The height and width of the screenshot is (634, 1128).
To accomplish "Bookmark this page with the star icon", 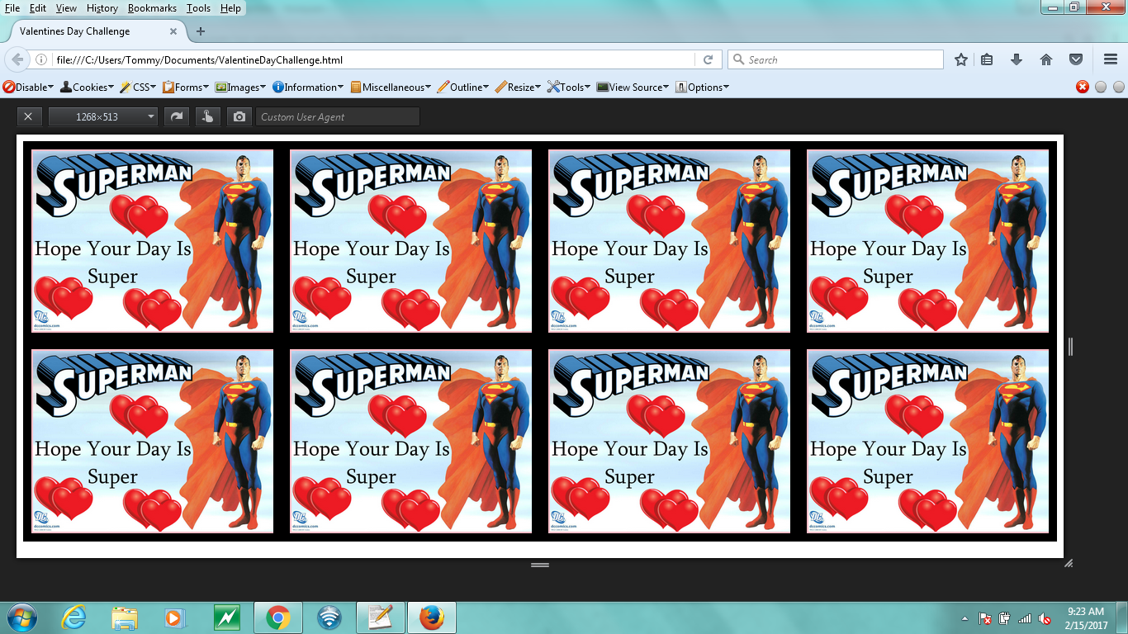I will (961, 59).
